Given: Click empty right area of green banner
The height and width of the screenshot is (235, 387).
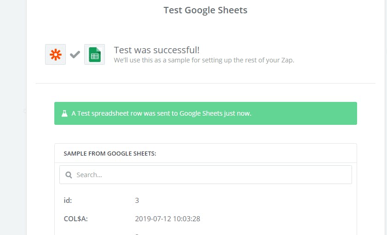Looking at the screenshot, I should (x=304, y=113).
